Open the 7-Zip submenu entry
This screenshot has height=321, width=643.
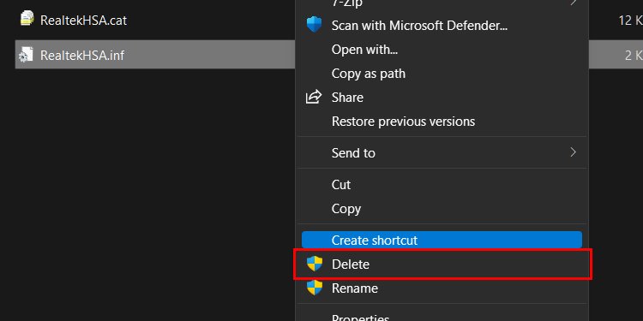pos(442,4)
